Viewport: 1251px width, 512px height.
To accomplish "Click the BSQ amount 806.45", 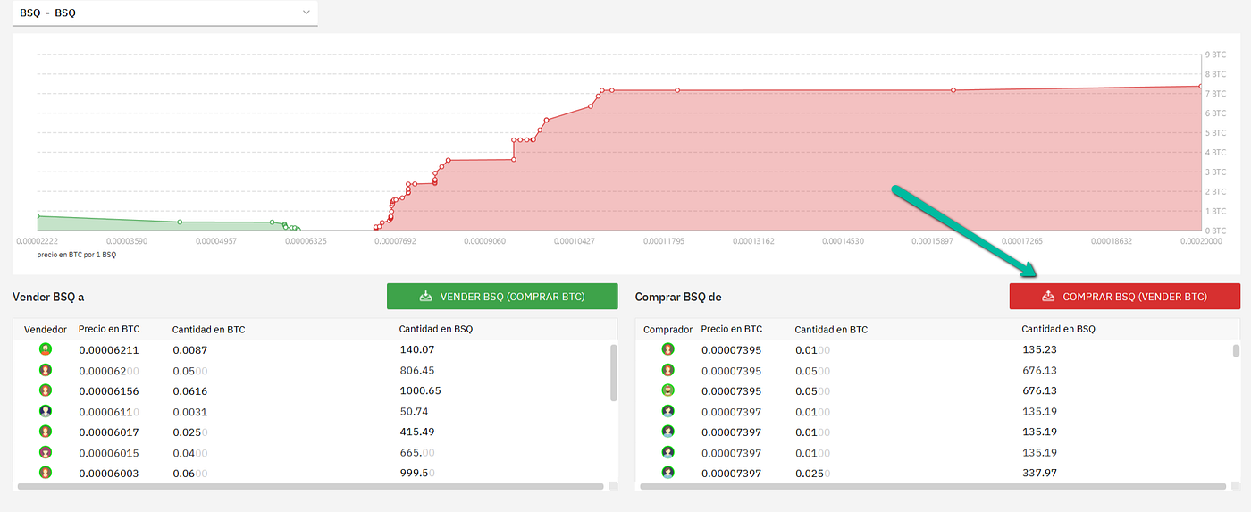I will coord(416,370).
